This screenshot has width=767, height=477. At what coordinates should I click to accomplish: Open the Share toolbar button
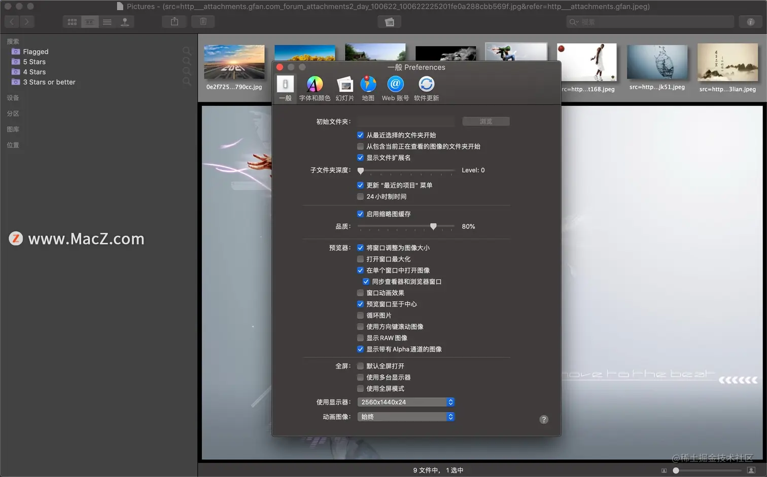[175, 22]
